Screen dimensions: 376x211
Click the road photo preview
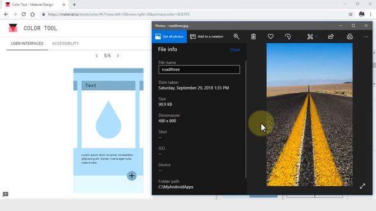click(310, 115)
